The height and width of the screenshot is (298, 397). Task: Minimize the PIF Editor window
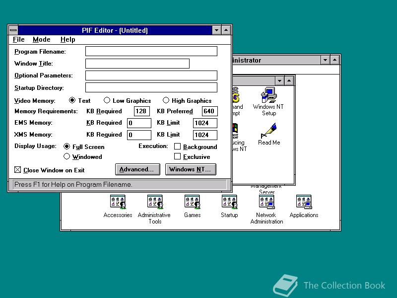tap(216, 30)
